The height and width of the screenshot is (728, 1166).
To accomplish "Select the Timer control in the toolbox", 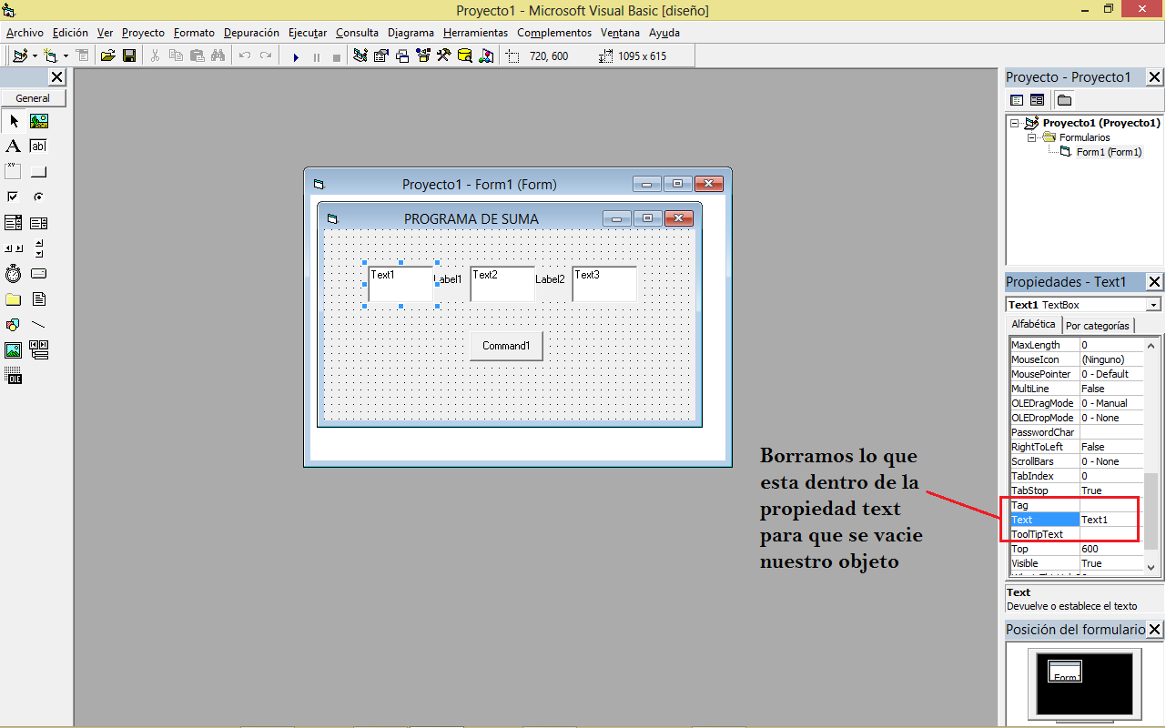I will point(13,273).
